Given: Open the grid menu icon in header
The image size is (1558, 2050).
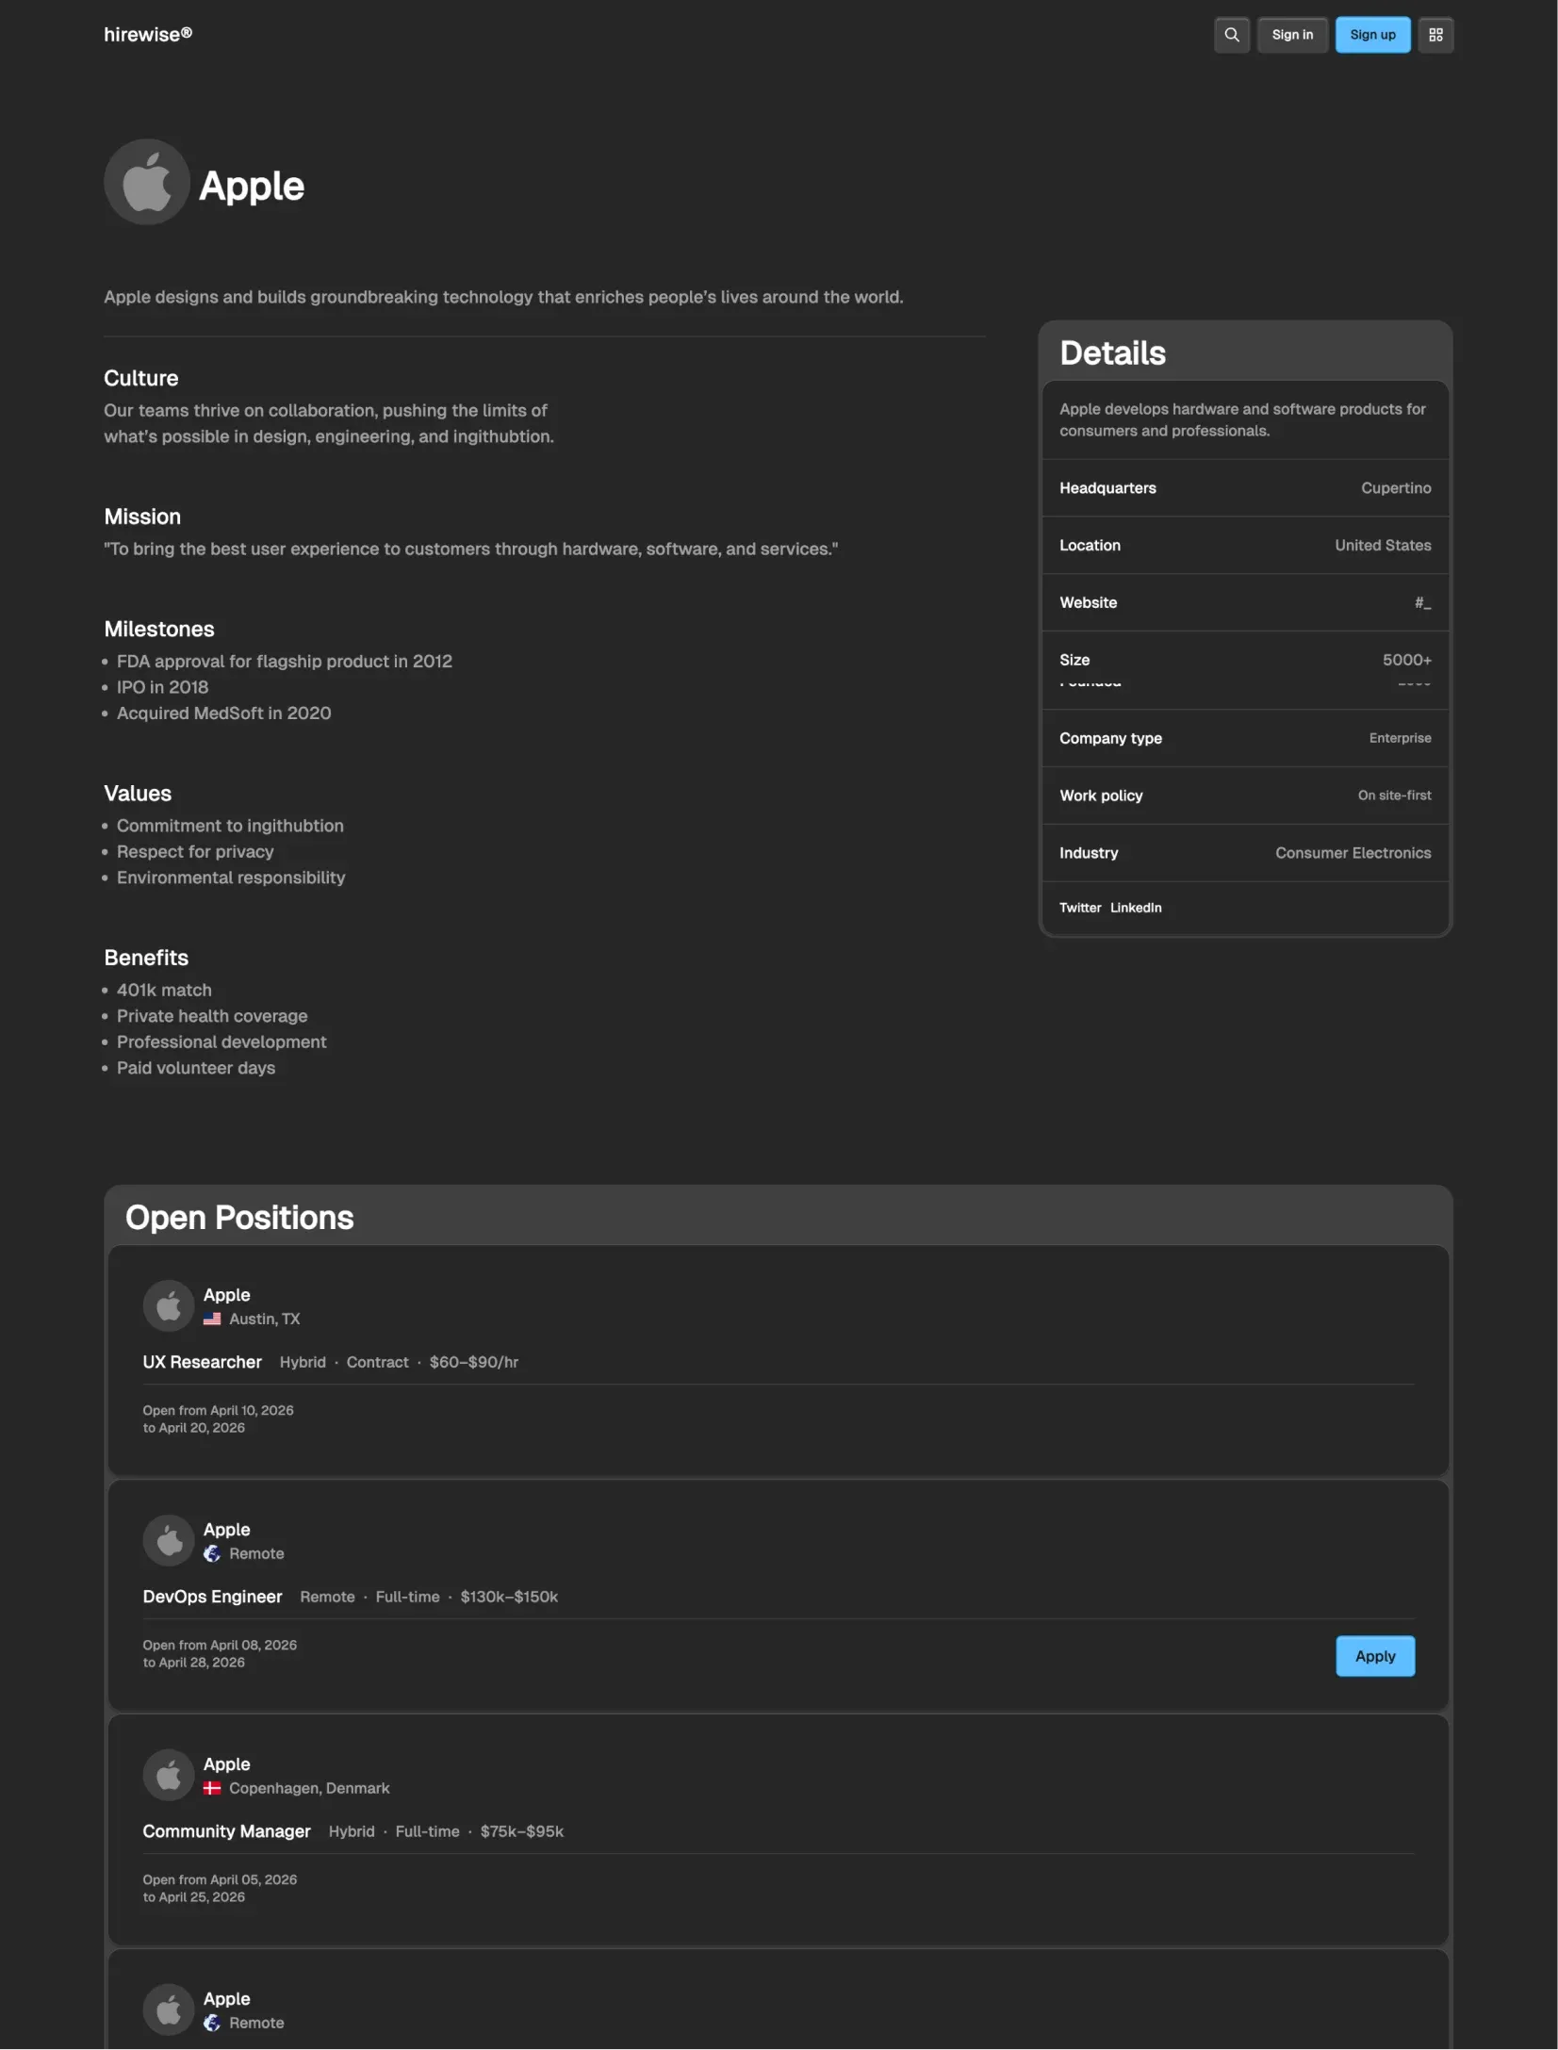Looking at the screenshot, I should (1435, 35).
